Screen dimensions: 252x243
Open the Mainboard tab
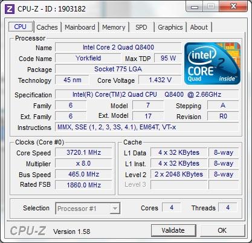coord(80,27)
